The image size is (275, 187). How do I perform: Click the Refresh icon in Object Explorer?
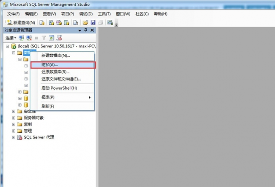(51, 38)
